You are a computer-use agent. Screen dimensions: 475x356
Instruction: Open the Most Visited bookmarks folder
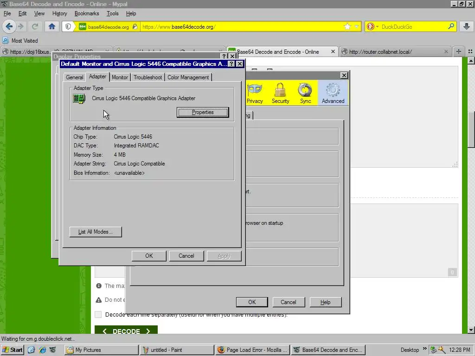point(20,41)
